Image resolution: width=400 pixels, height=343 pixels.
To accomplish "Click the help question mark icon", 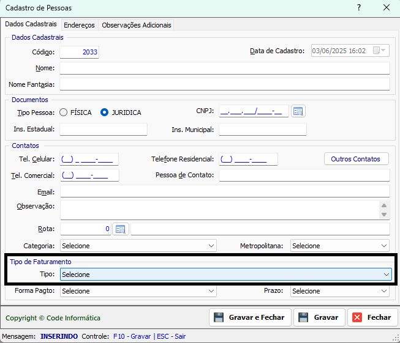I will pyautogui.click(x=359, y=7).
